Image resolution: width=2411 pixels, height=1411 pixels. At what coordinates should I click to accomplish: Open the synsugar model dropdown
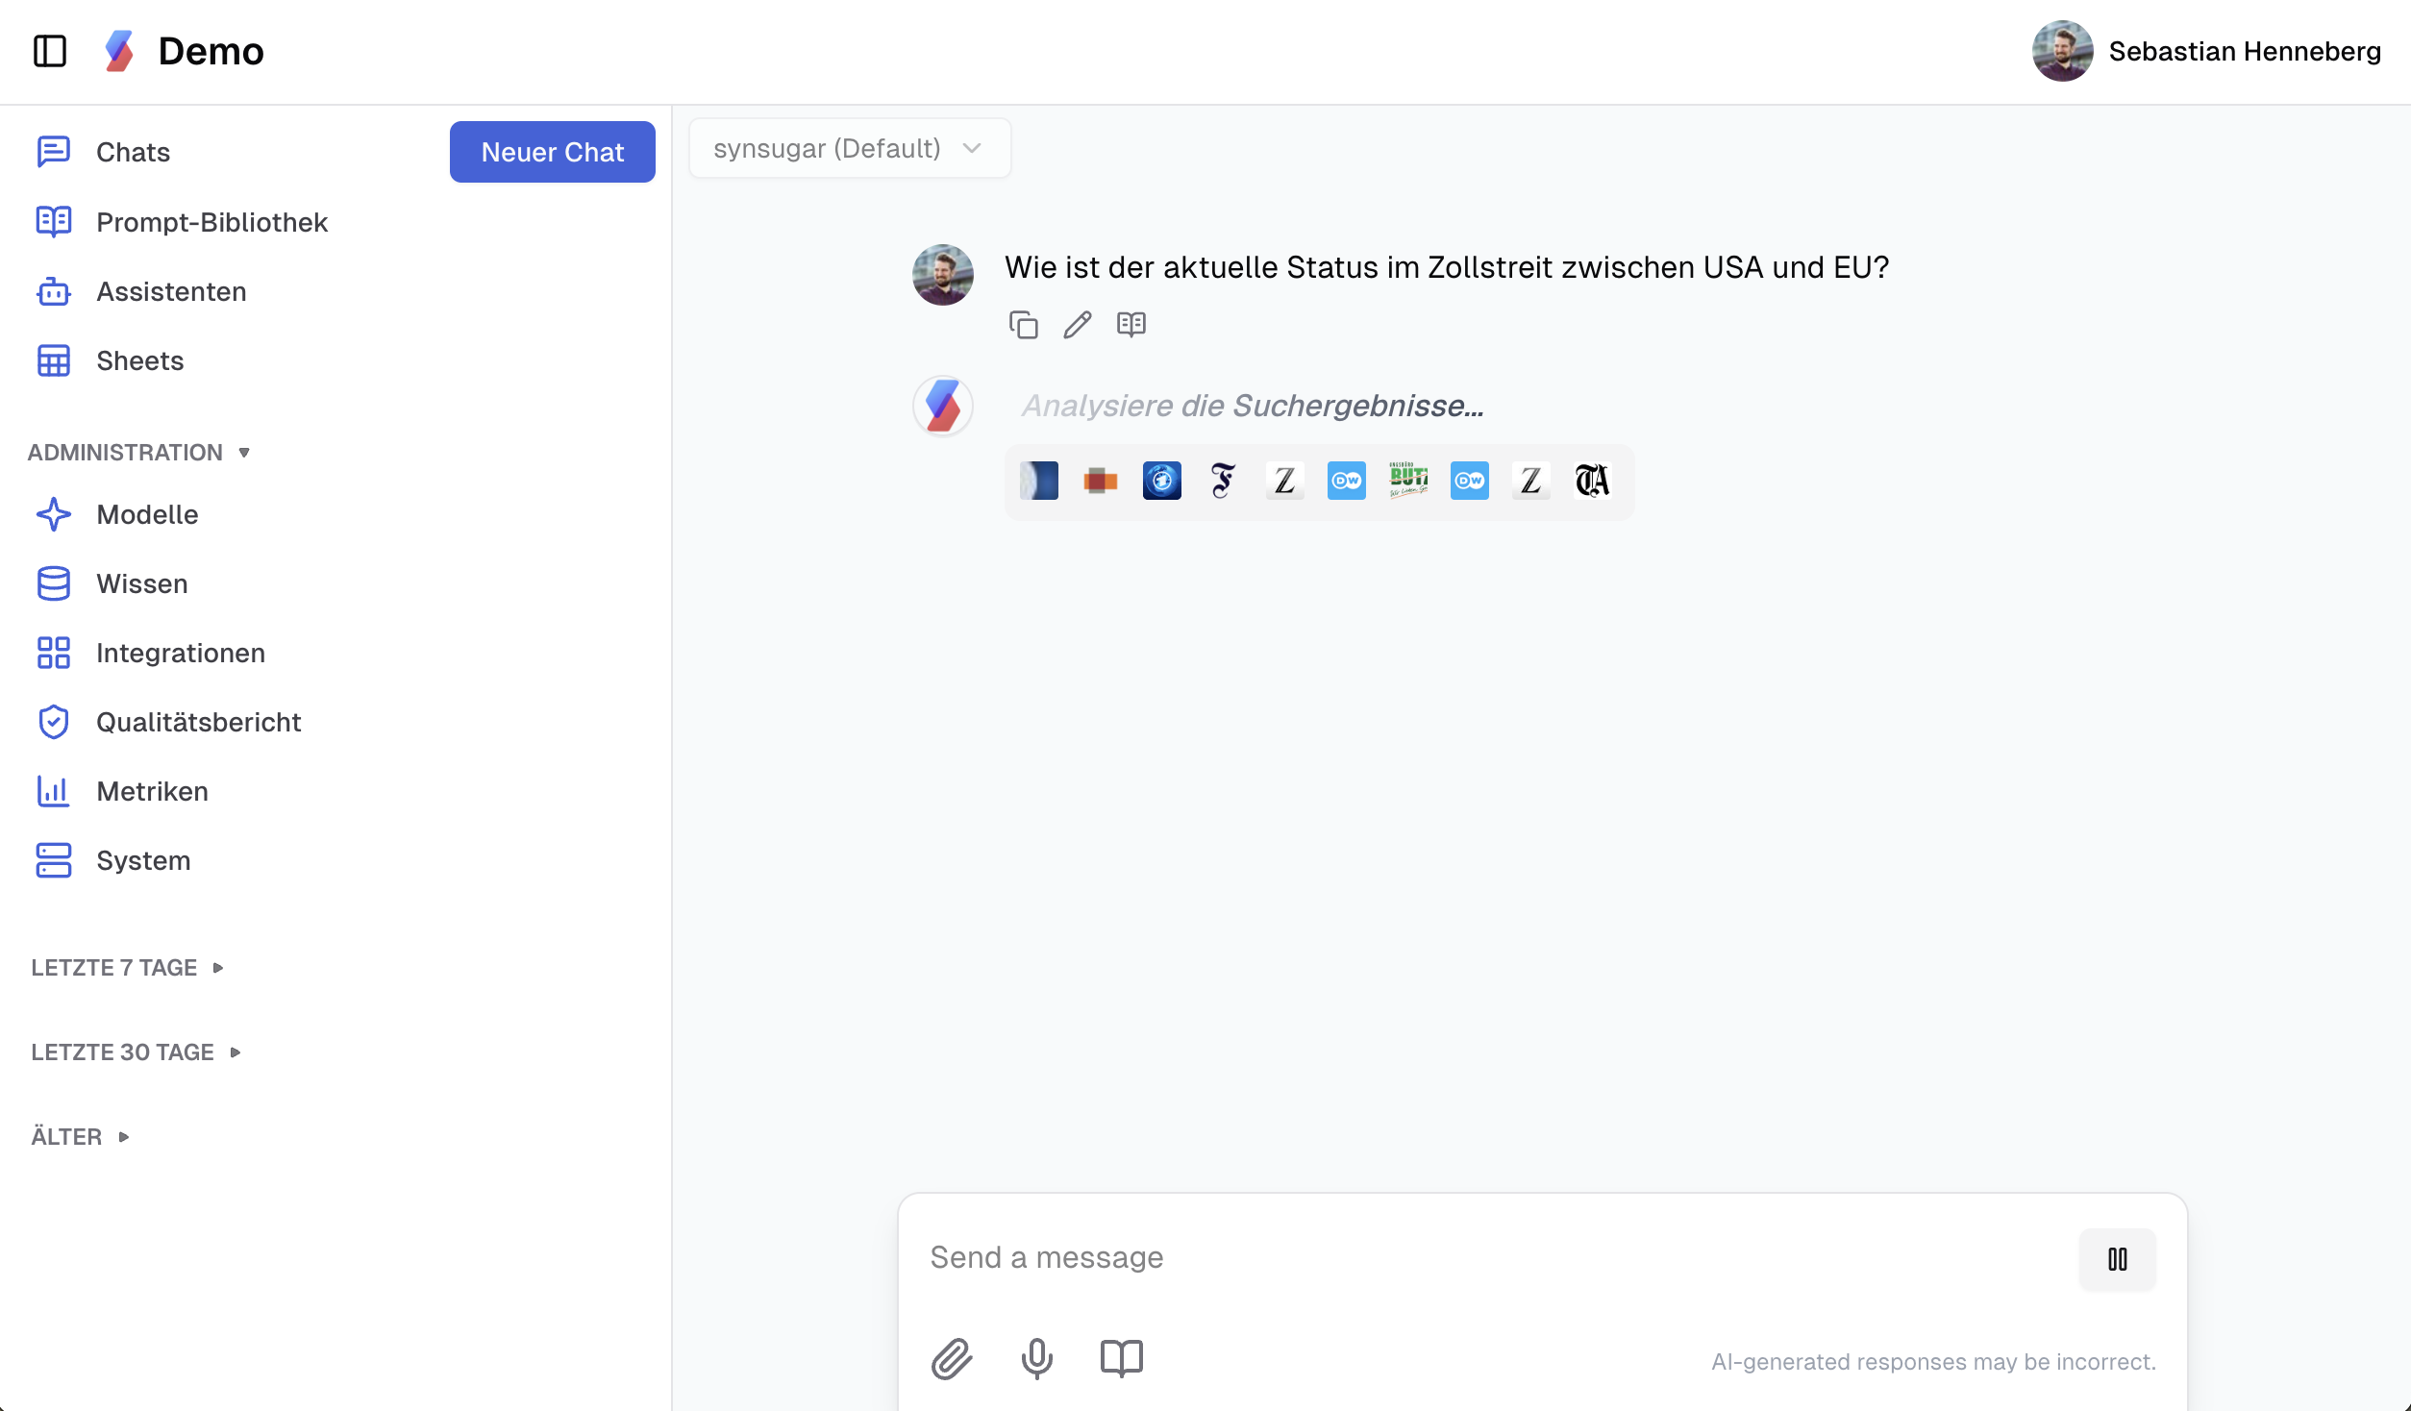[848, 148]
